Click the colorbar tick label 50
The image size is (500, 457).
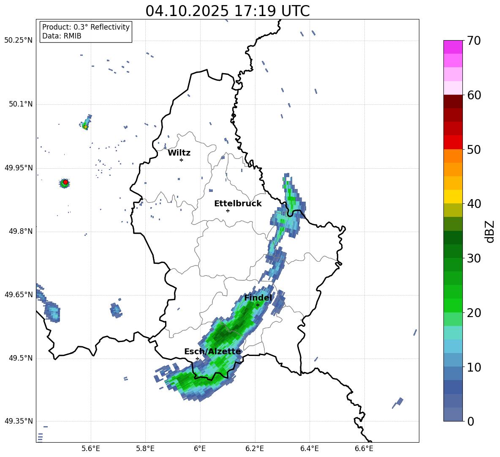click(474, 150)
